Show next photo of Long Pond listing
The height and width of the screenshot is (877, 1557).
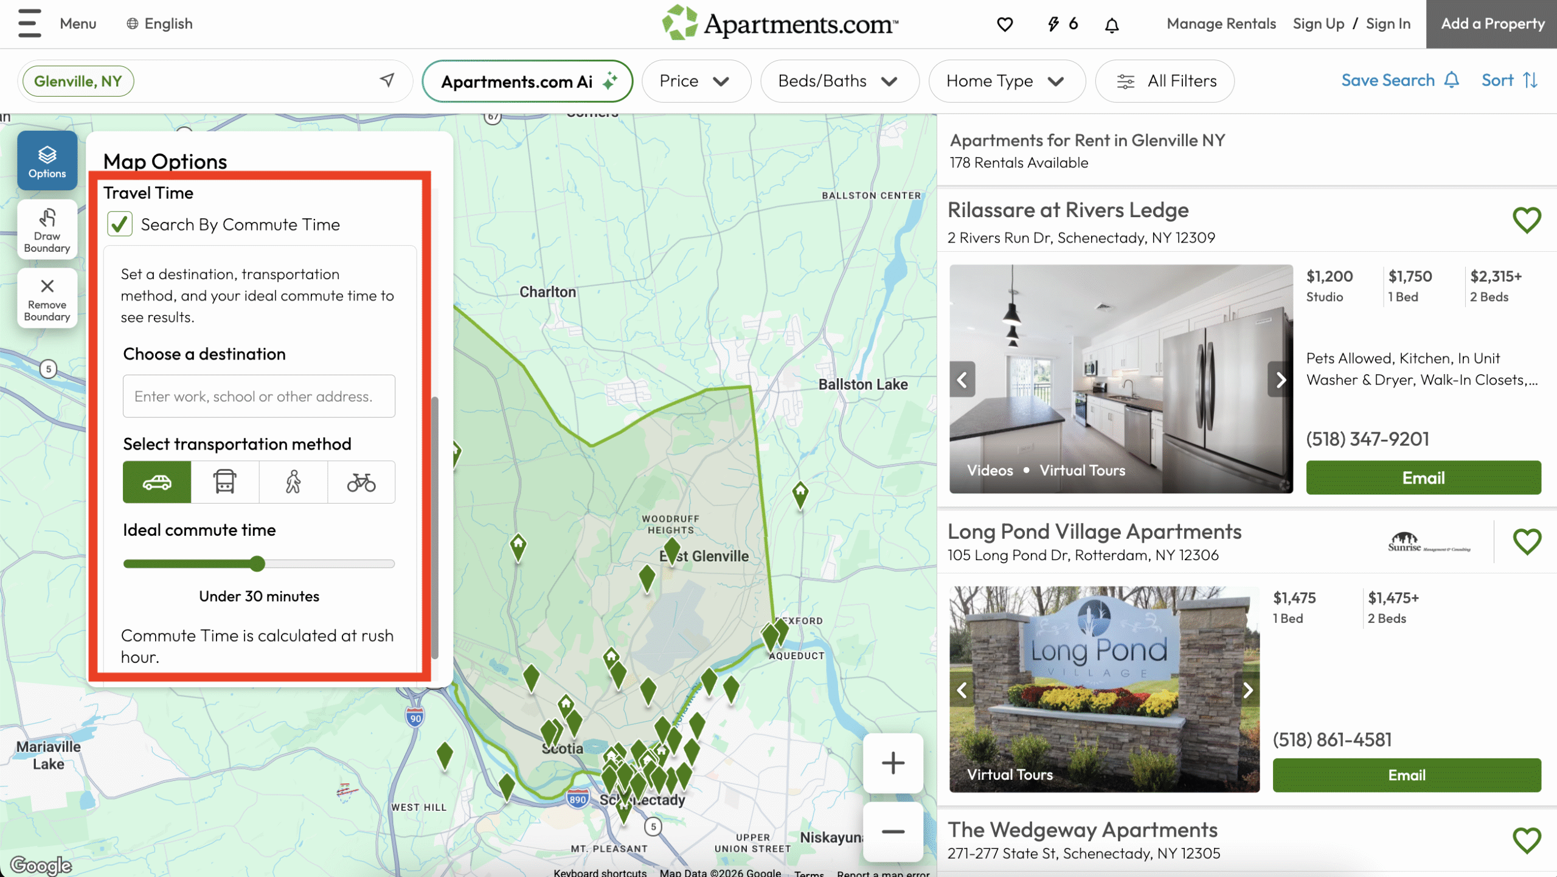click(x=1248, y=690)
